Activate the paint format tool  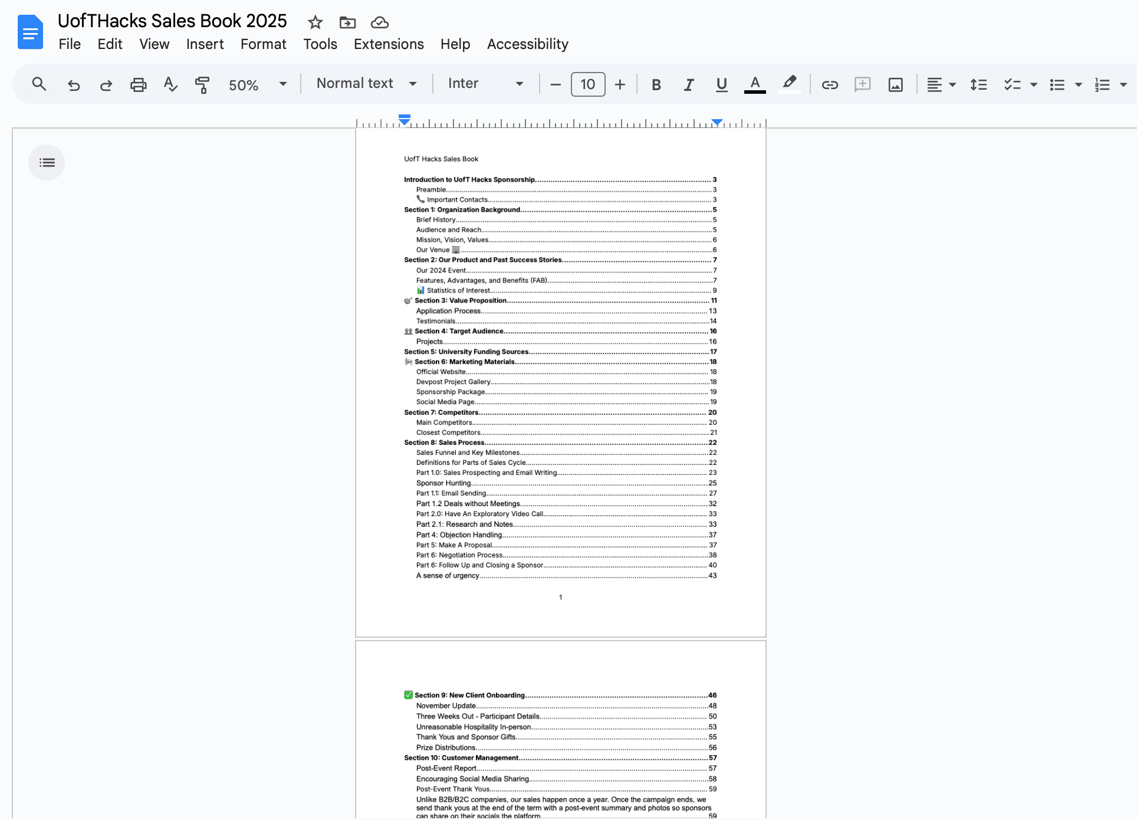click(202, 84)
